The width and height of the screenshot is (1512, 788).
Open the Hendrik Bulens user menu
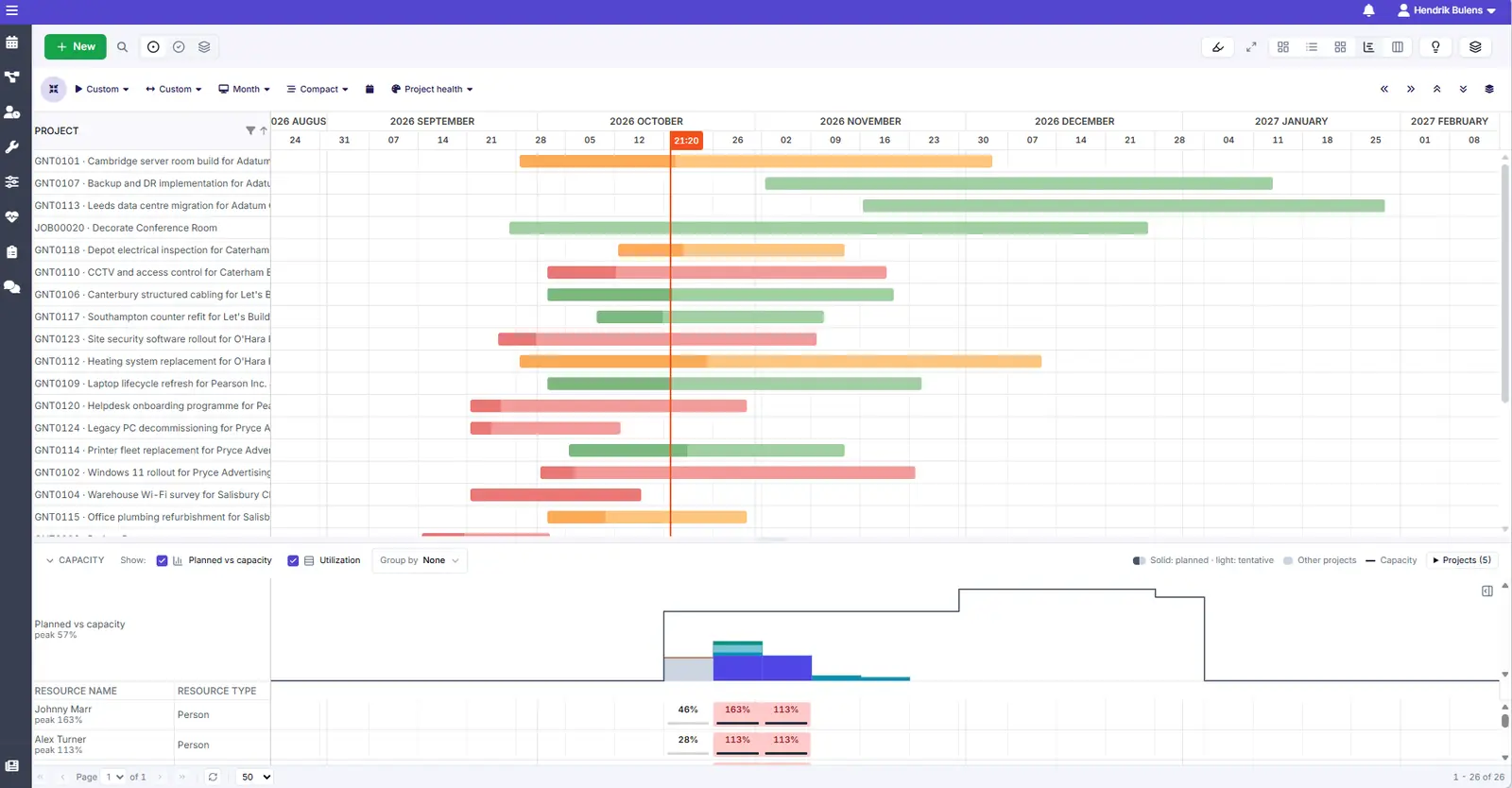[1447, 10]
